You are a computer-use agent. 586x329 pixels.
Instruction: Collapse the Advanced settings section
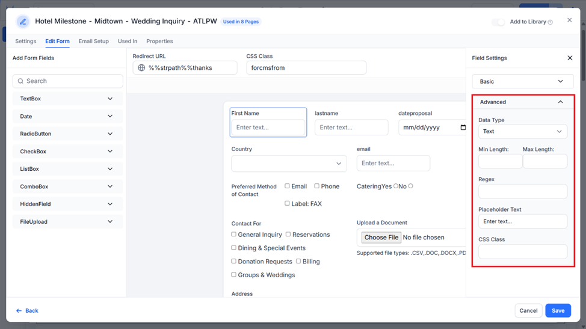point(522,102)
